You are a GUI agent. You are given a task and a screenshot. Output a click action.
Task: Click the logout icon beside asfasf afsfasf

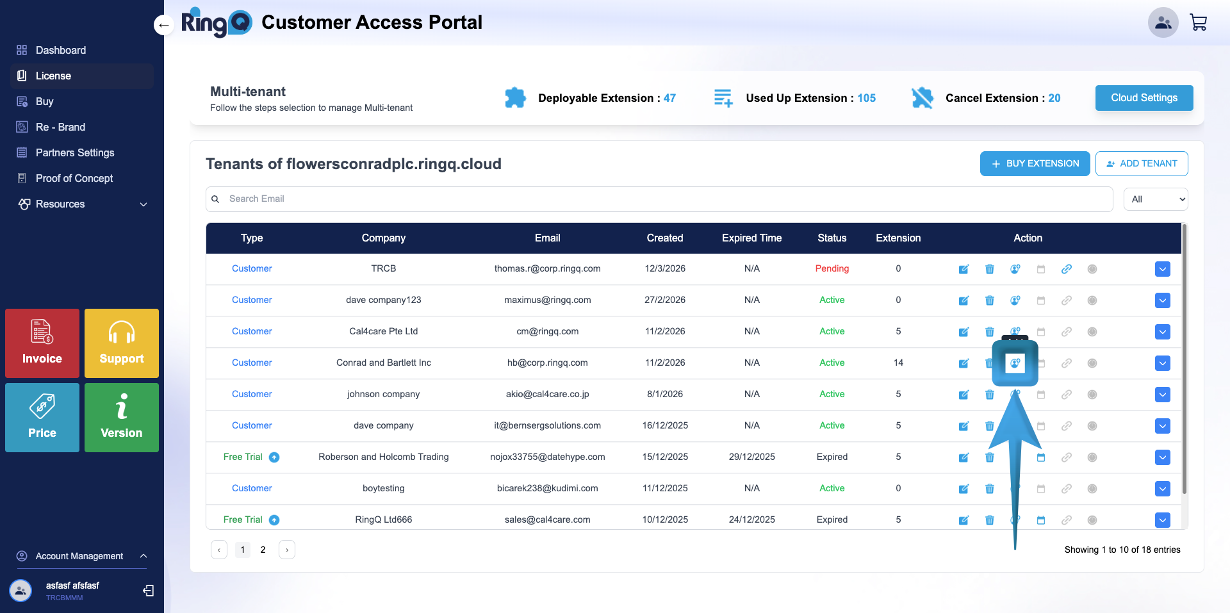149,591
